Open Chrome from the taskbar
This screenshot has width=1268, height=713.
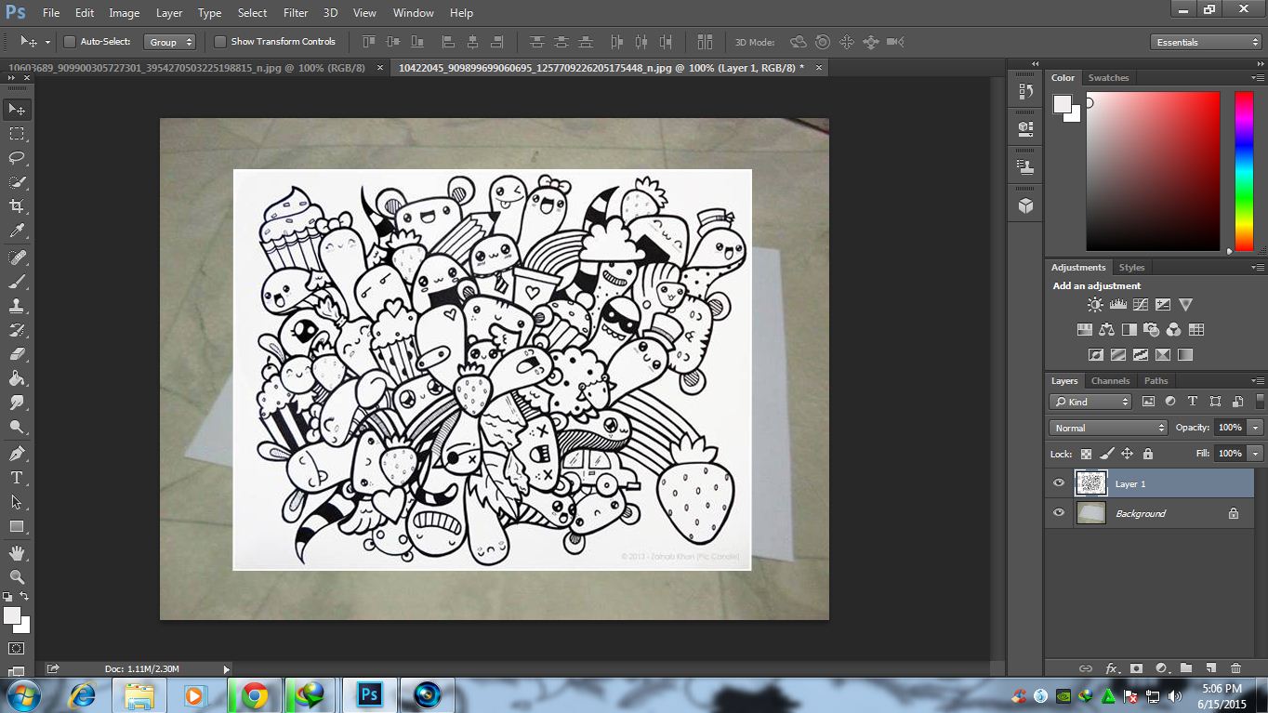[x=254, y=695]
